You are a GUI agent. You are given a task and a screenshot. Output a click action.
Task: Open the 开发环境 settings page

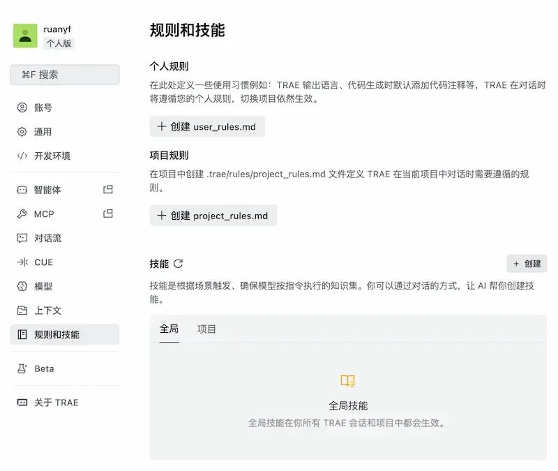pyautogui.click(x=65, y=156)
